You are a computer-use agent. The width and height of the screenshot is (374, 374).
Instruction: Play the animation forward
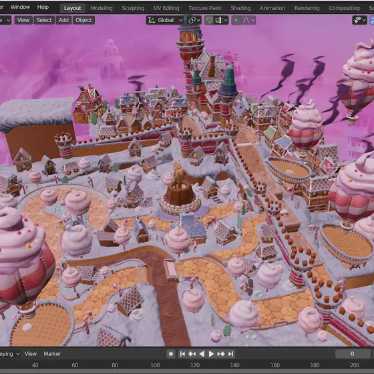coord(211,354)
